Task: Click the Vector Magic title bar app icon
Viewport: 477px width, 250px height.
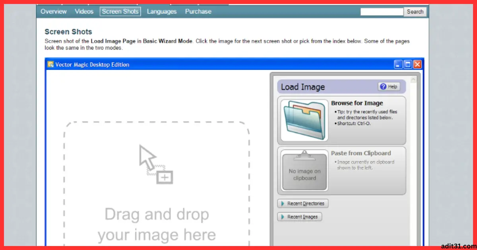Action: click(50, 64)
